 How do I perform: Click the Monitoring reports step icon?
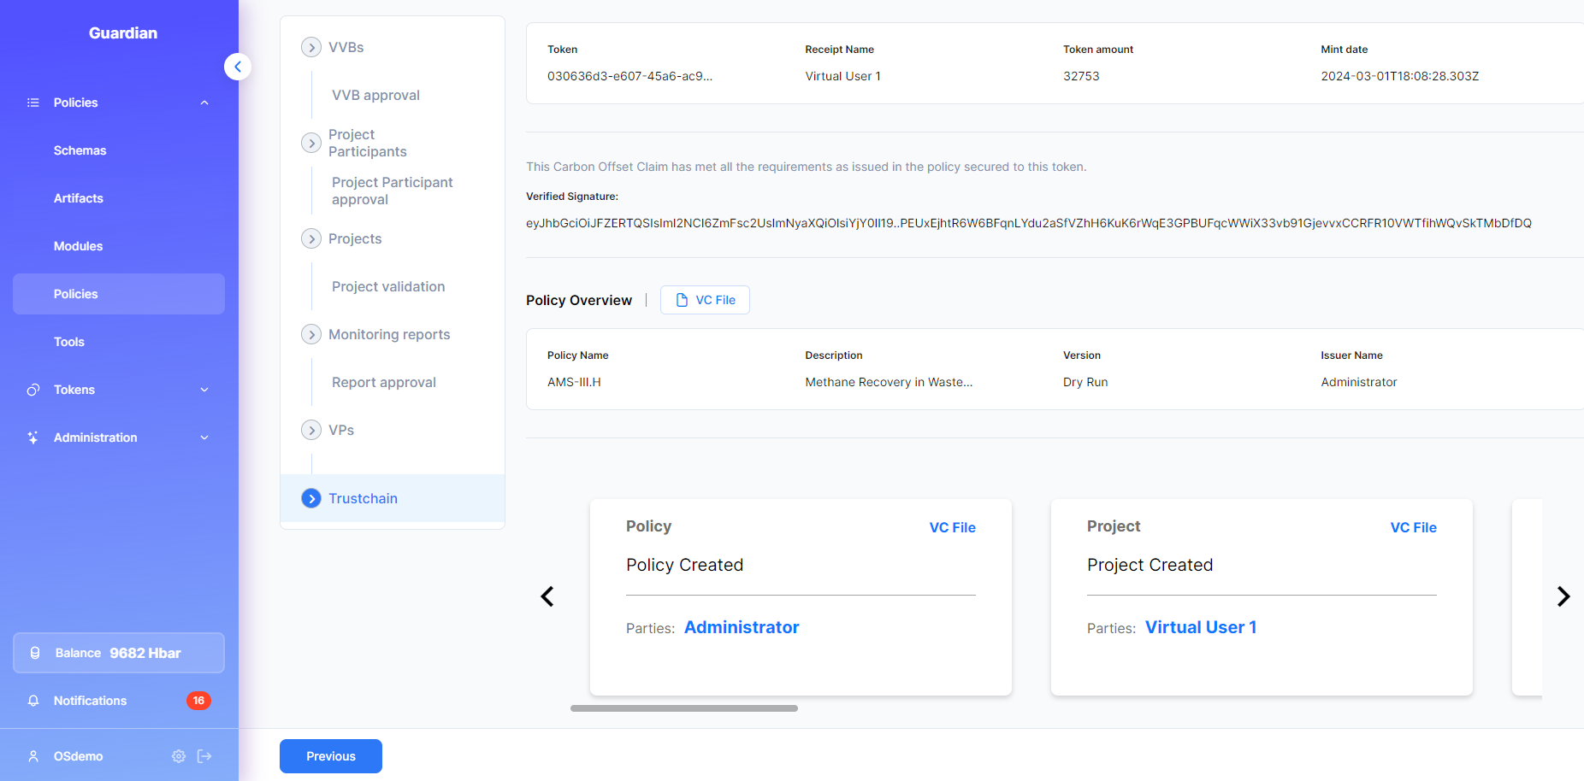coord(311,334)
